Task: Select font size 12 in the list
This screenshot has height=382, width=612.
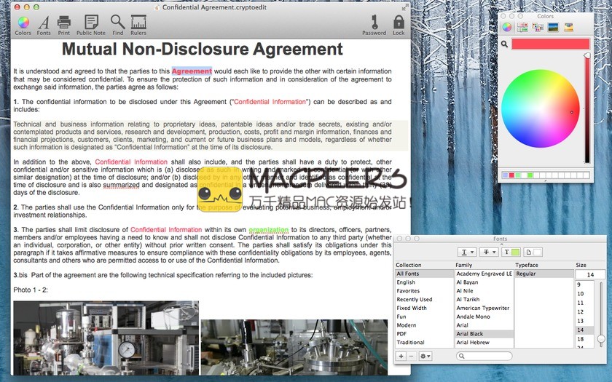Action: 584,312
